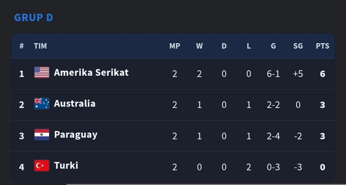Click the rank number 1 cell
This screenshot has width=346, height=185.
(x=21, y=74)
